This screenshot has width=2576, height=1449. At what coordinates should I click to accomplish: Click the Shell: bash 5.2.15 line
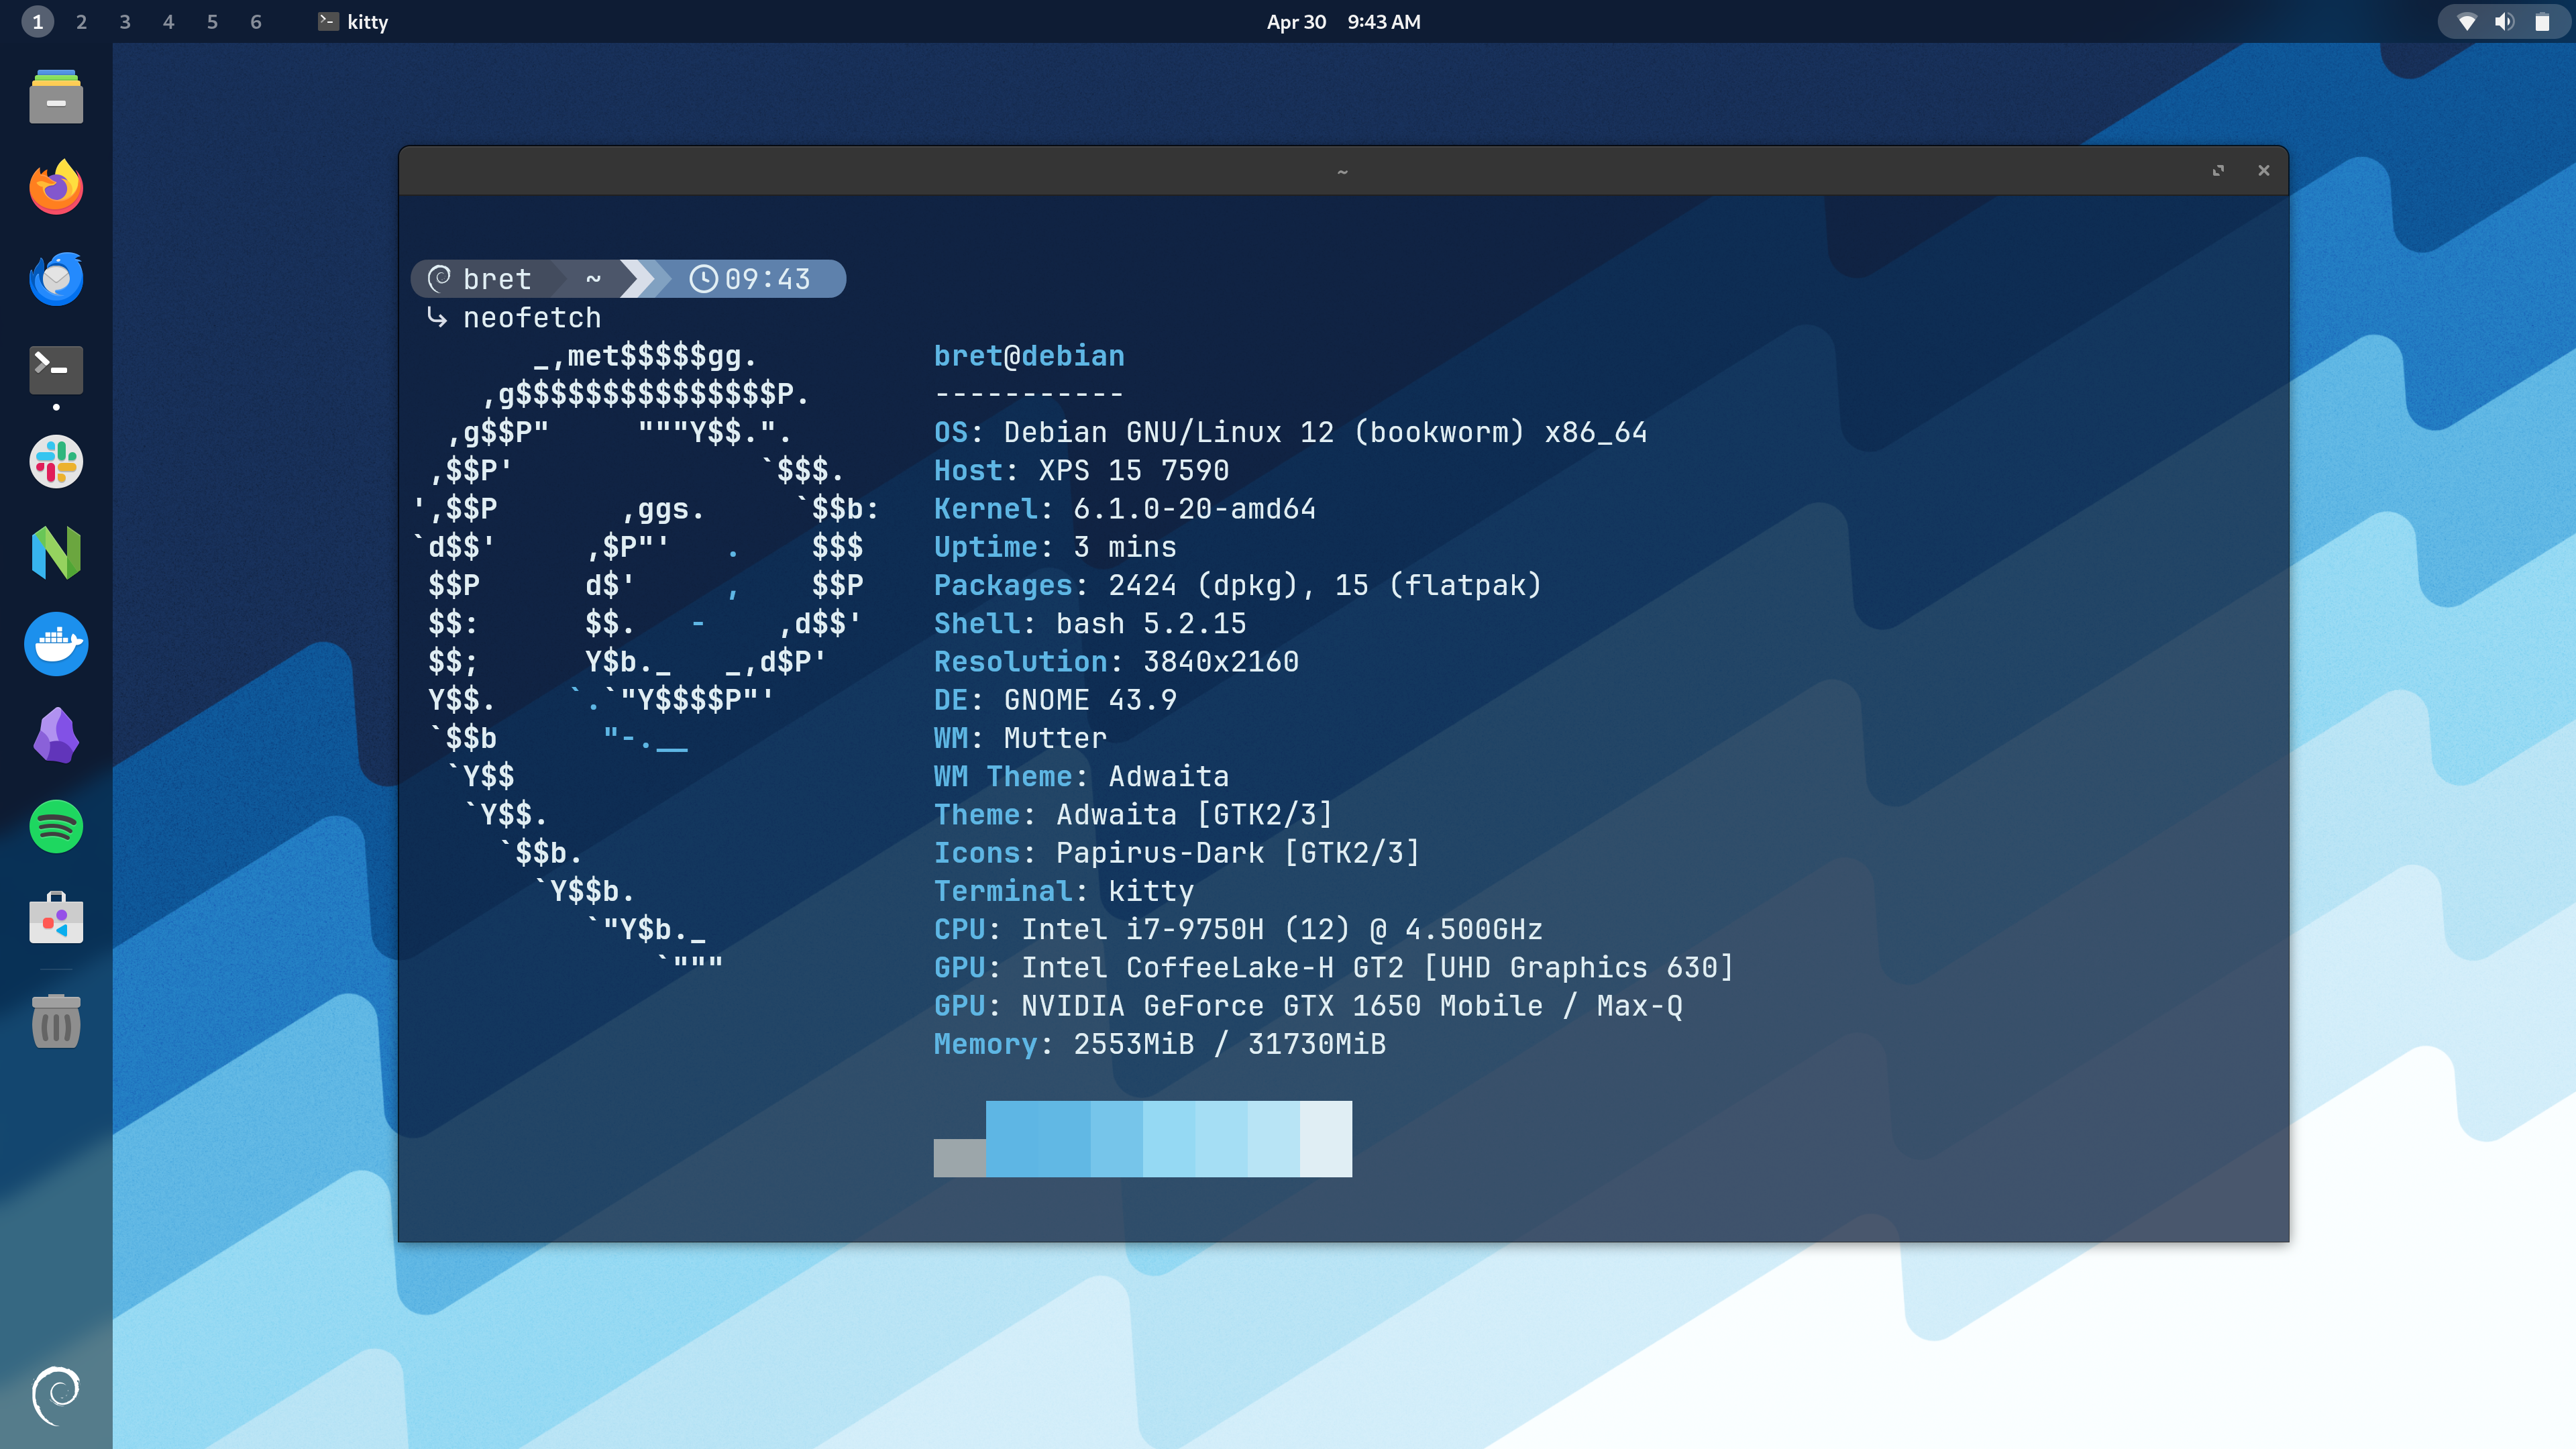pyautogui.click(x=1090, y=623)
